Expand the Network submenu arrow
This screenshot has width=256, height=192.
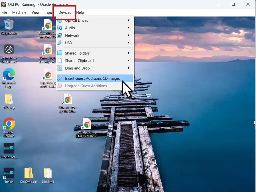pos(129,35)
